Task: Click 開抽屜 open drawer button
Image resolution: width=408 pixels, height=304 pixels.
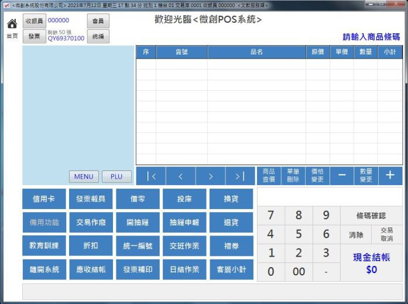Action: [x=138, y=223]
